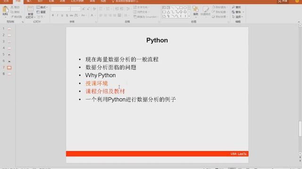
Task: Click the Copy icon in Clipboard group
Action: pyautogui.click(x=12, y=12)
